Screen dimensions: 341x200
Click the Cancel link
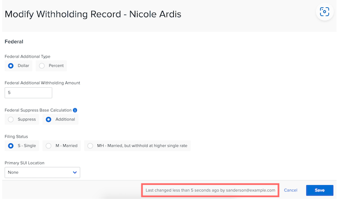290,190
